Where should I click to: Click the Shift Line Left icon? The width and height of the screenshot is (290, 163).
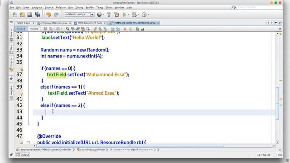(x=113, y=29)
